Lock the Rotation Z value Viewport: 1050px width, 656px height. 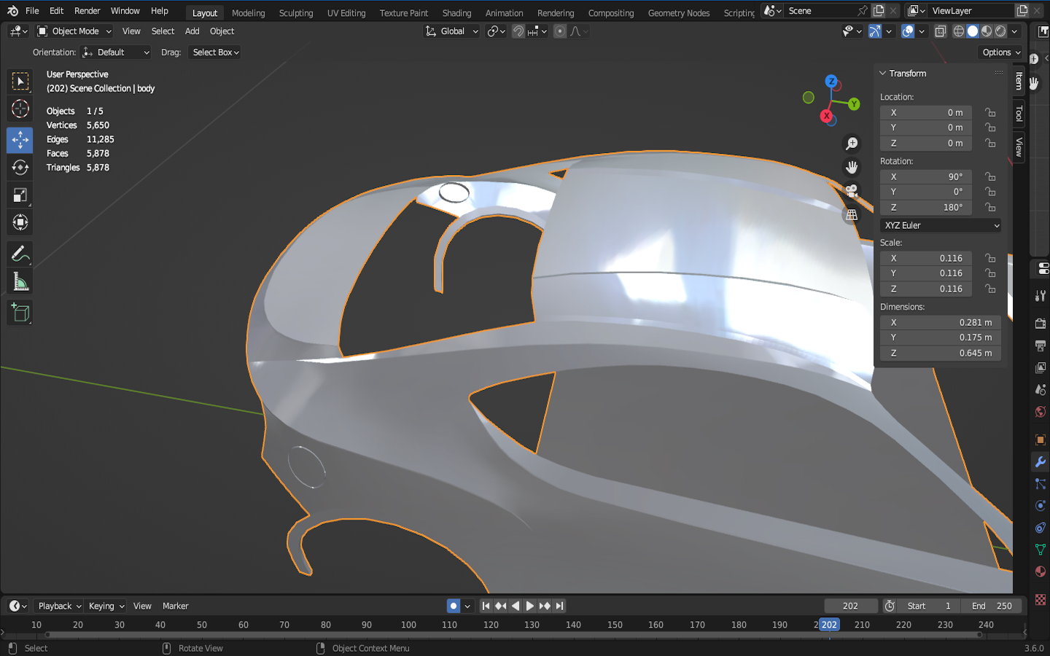tap(990, 208)
